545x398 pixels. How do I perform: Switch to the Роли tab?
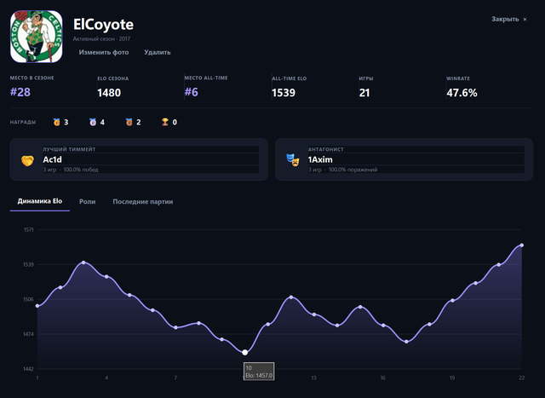[x=87, y=201]
